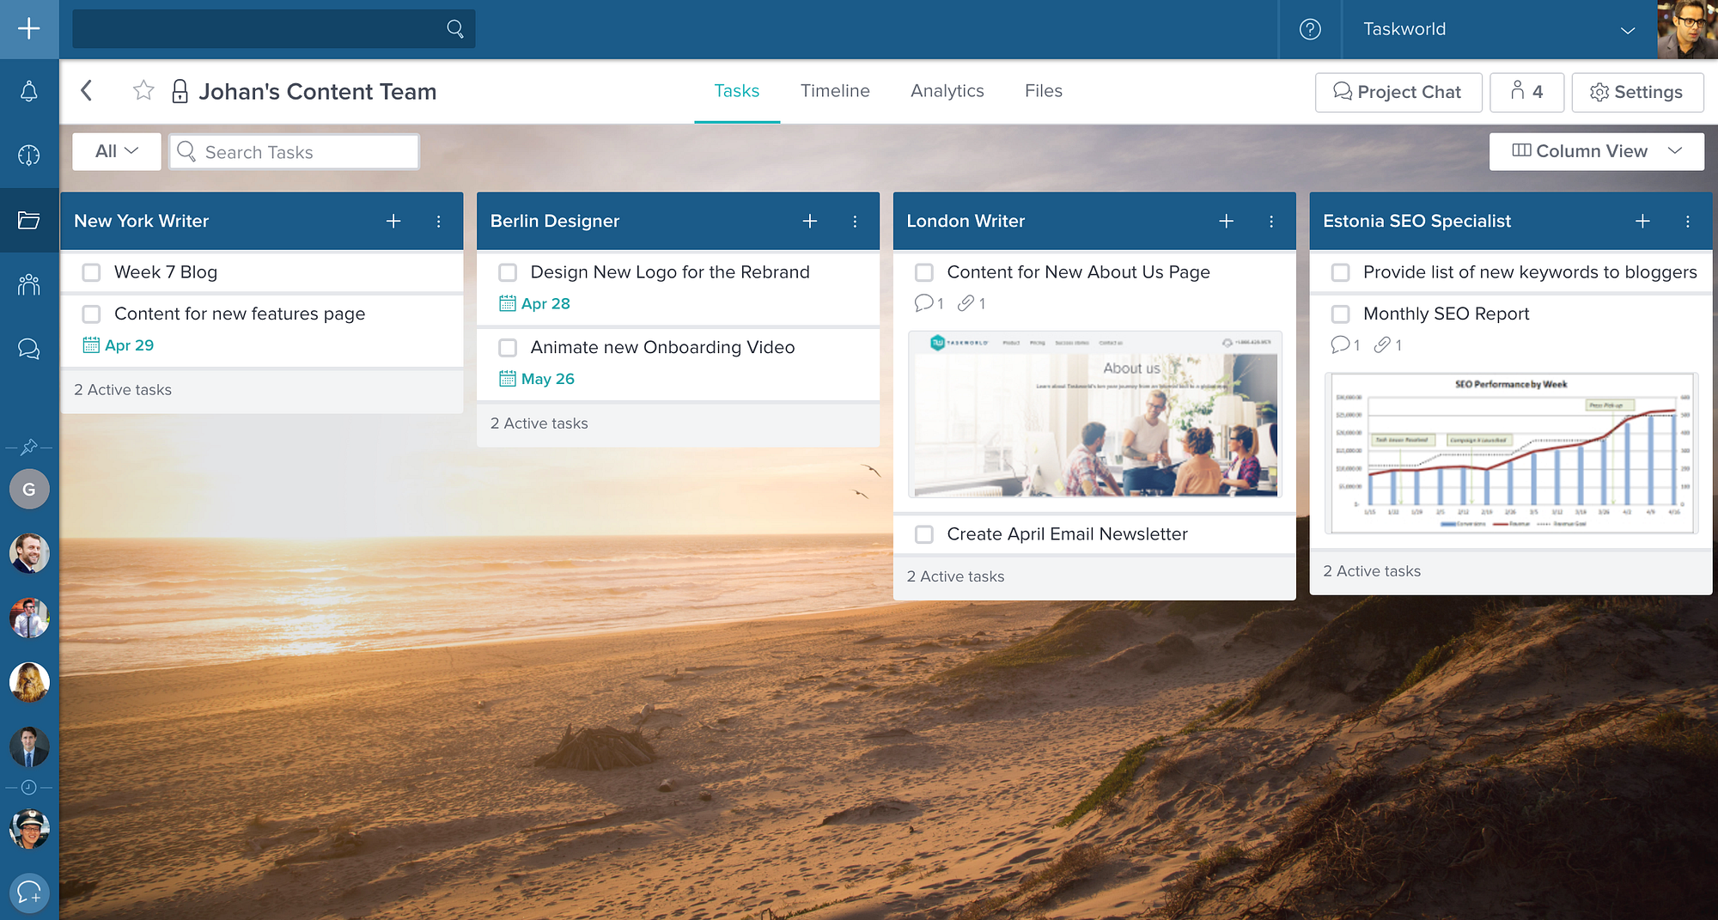This screenshot has height=920, width=1718.
Task: Check off Content for new features page
Action: tap(91, 314)
